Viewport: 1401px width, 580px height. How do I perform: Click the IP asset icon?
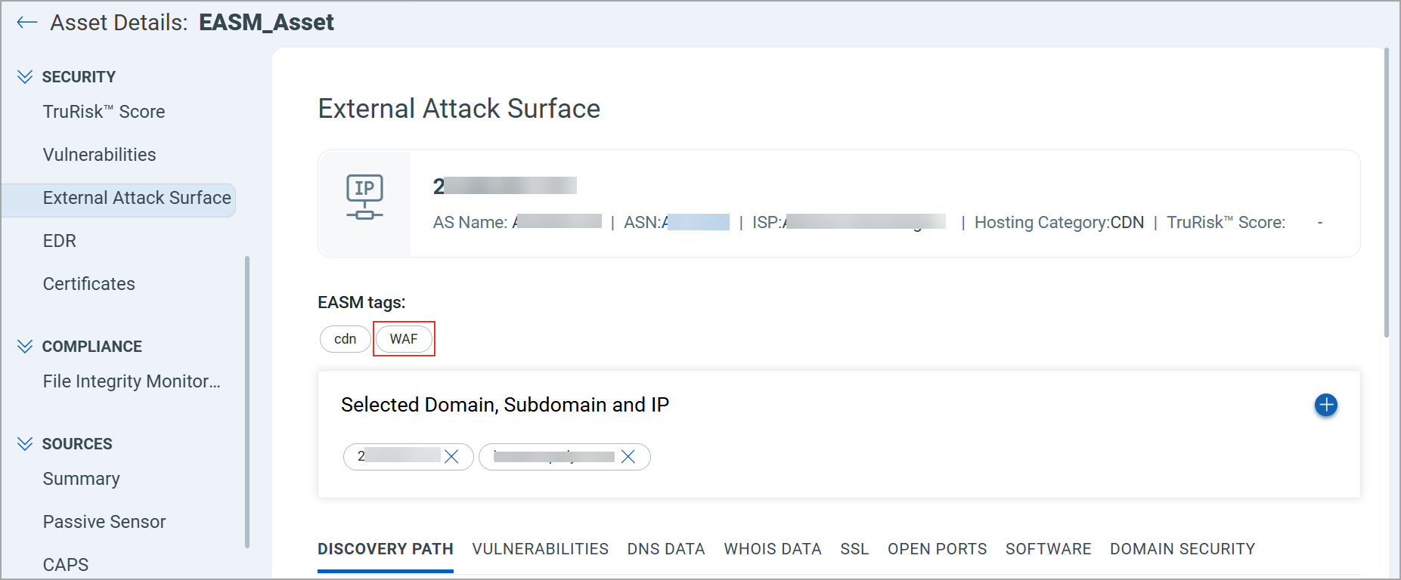(364, 197)
